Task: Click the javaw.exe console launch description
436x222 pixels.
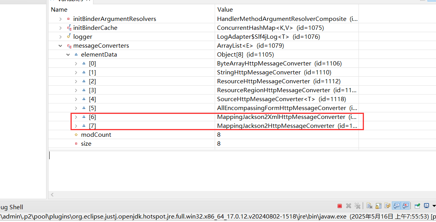Action: click(218, 217)
